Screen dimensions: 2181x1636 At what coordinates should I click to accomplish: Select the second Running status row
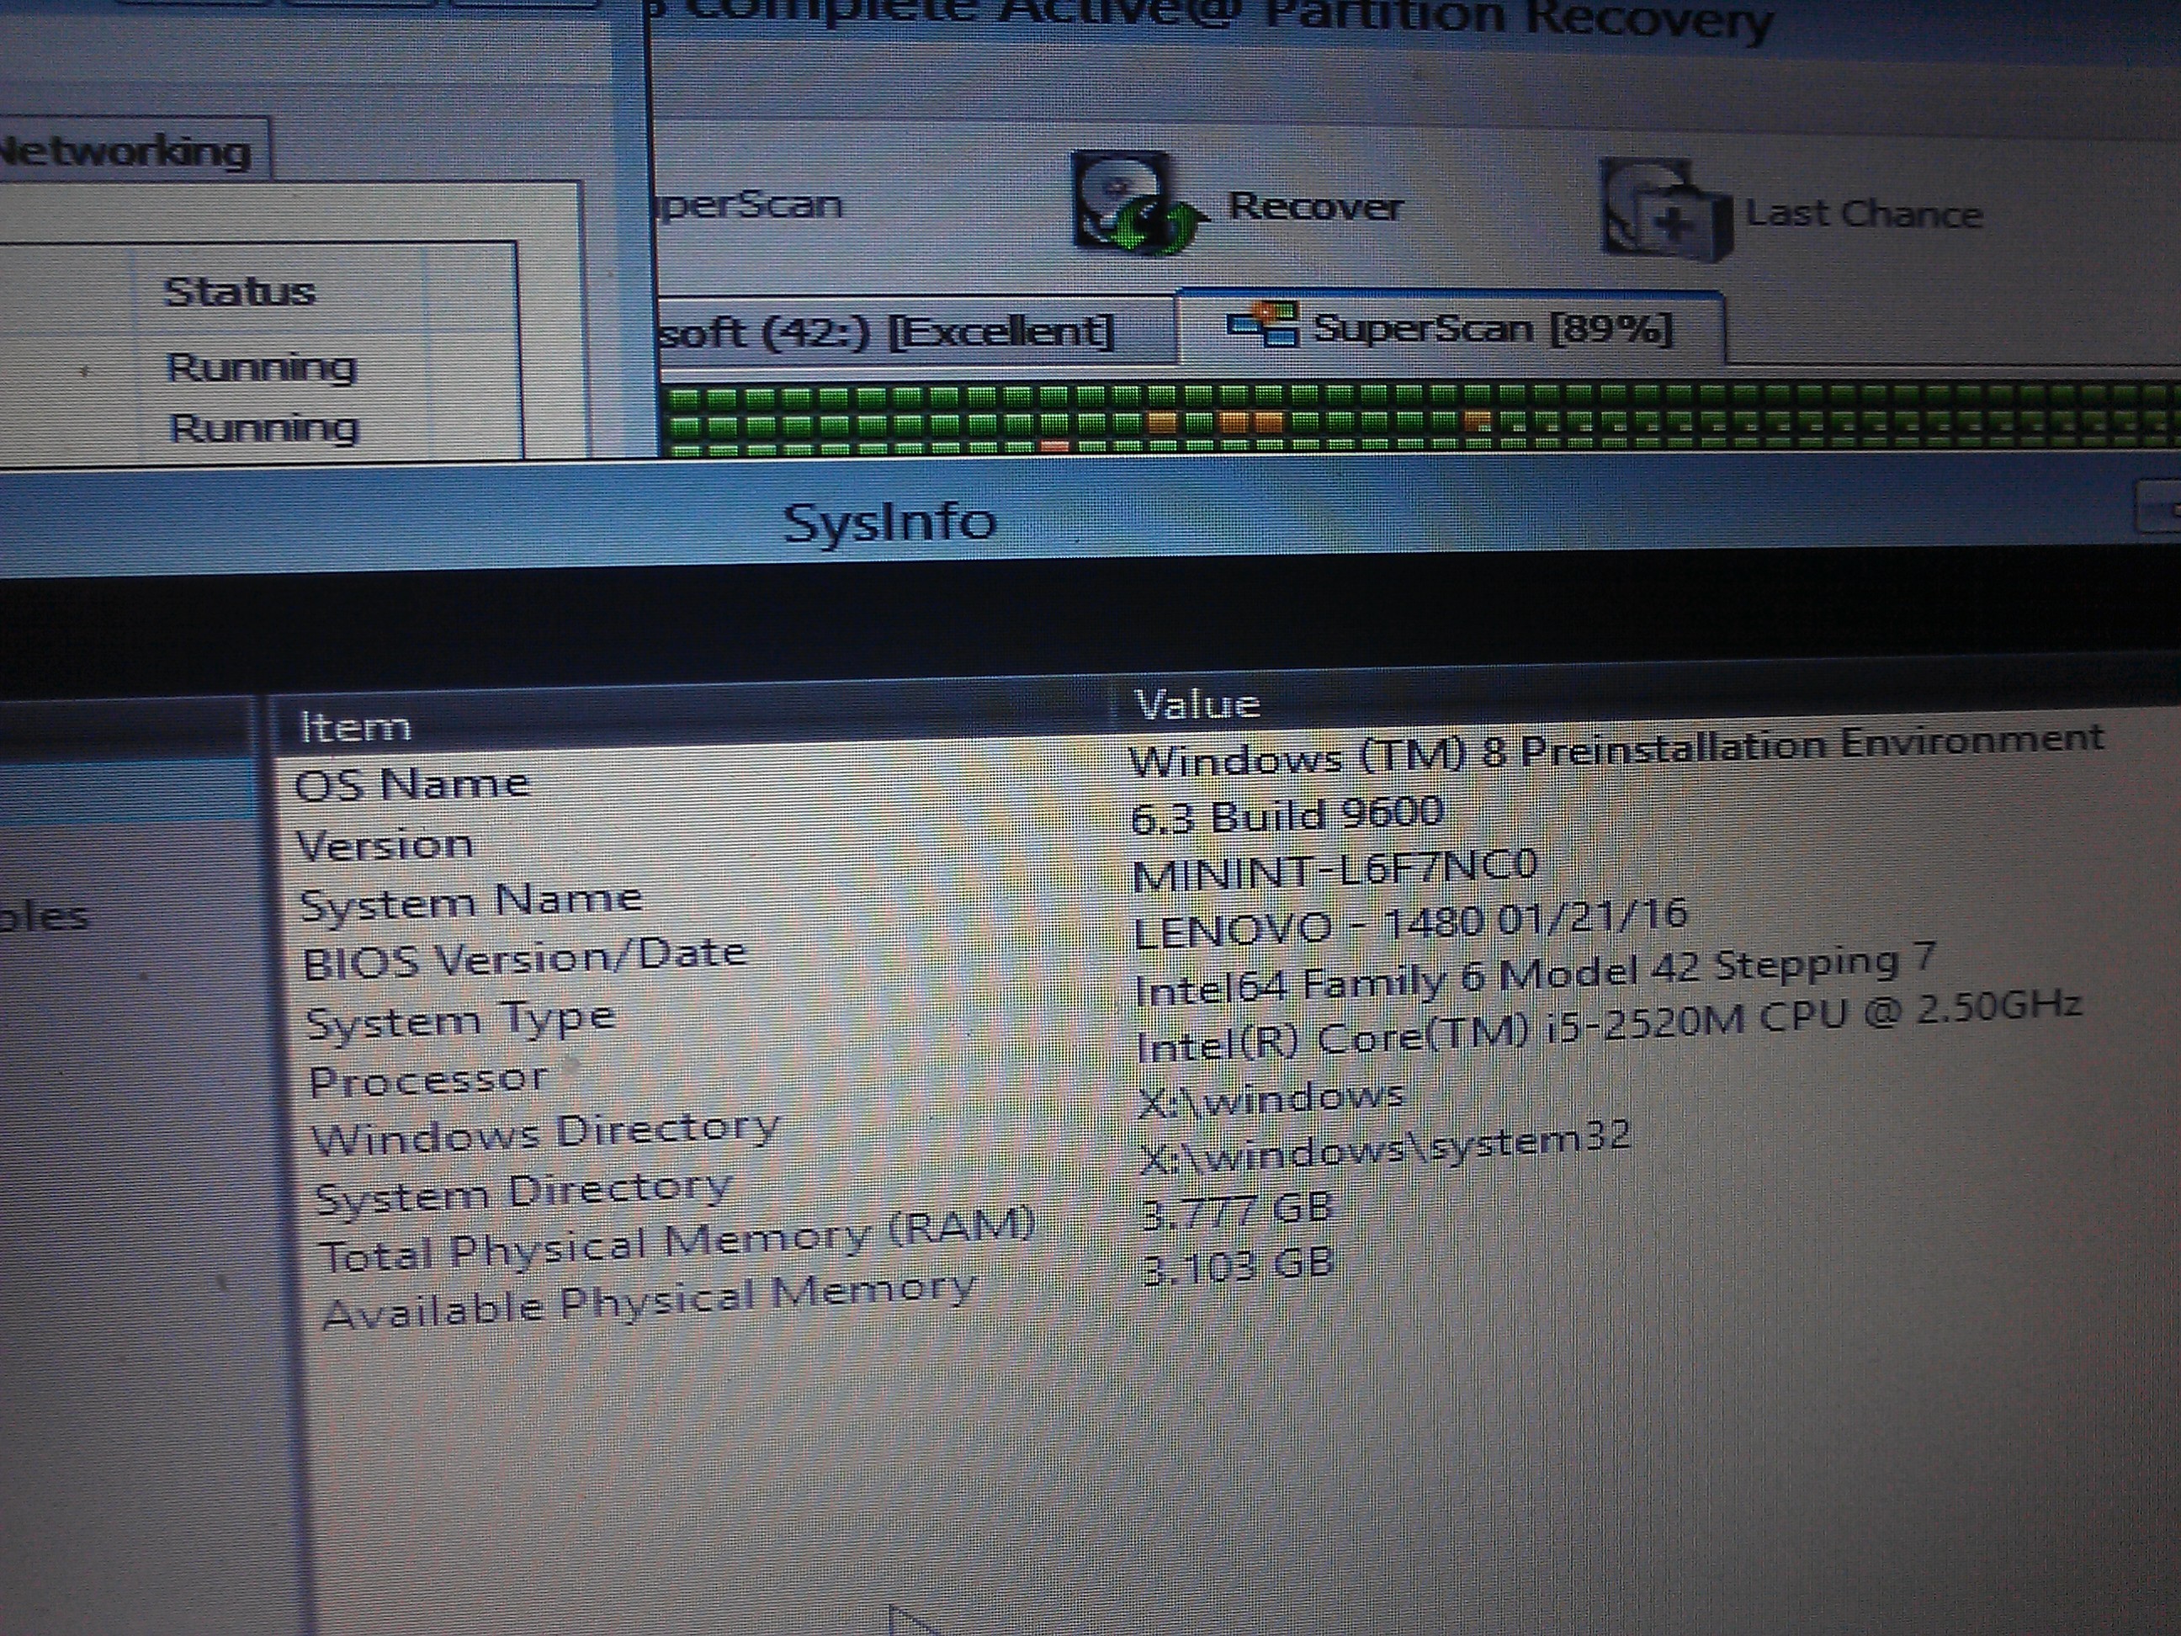[263, 429]
